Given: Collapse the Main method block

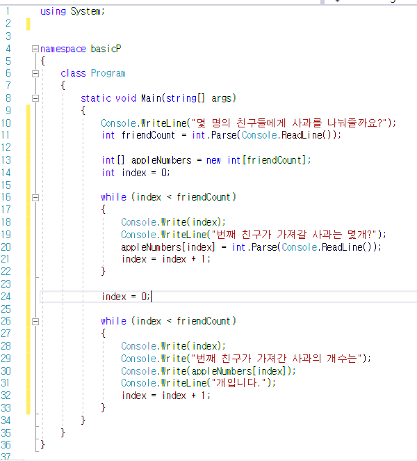Looking at the screenshot, I should (x=35, y=98).
